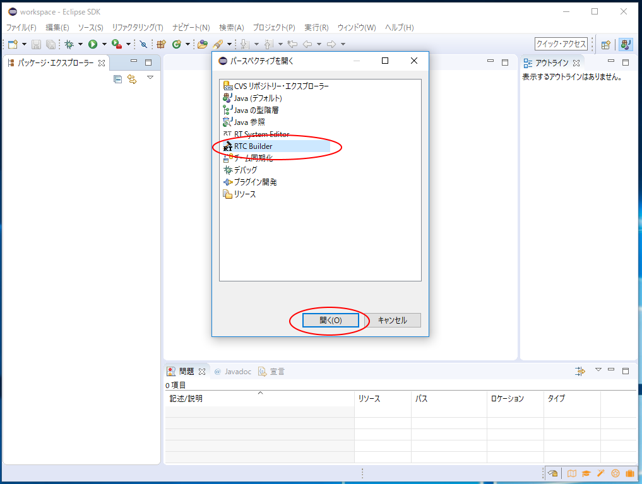Click the Debug bug toolbar icon

click(69, 44)
